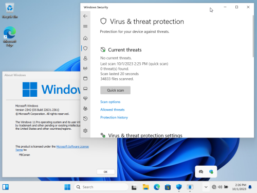Open the Recycle Bin desktop icon

10,11
